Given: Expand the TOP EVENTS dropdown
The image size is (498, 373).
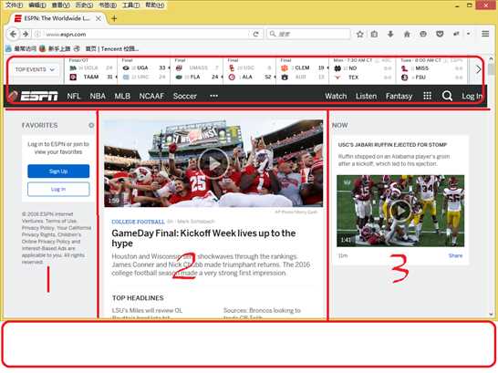Looking at the screenshot, I should 35,69.
